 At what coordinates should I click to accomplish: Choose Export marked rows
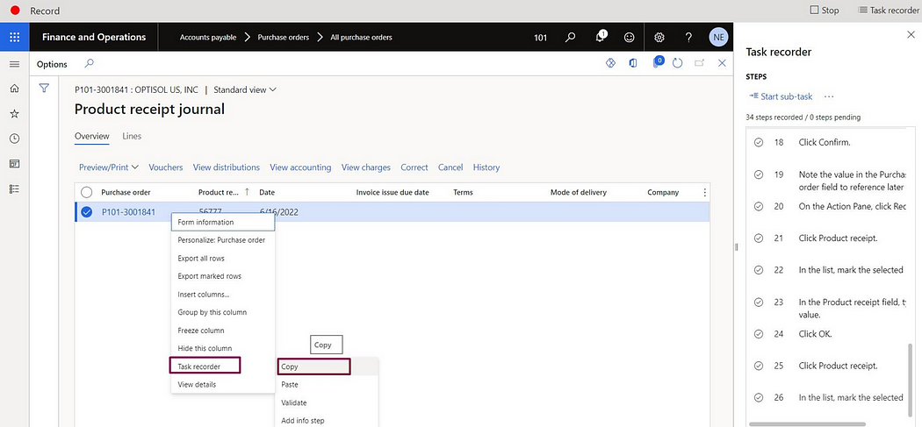(223, 276)
